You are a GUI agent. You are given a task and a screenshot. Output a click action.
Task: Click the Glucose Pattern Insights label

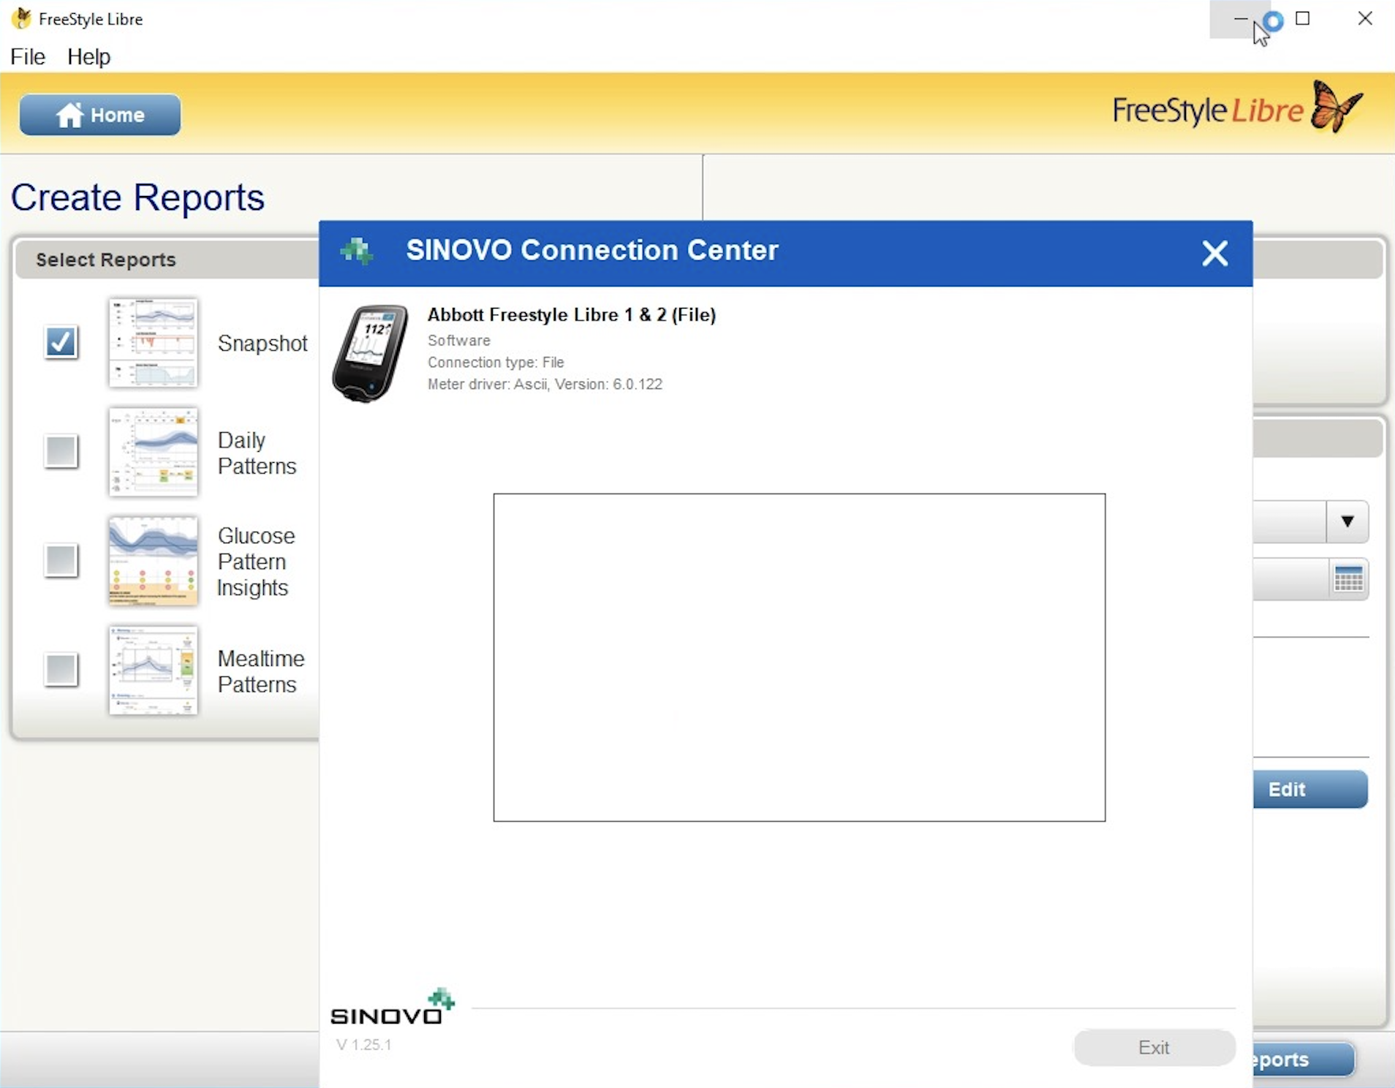point(256,562)
